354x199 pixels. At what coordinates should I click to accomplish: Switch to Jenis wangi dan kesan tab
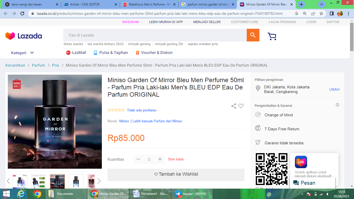(31, 4)
